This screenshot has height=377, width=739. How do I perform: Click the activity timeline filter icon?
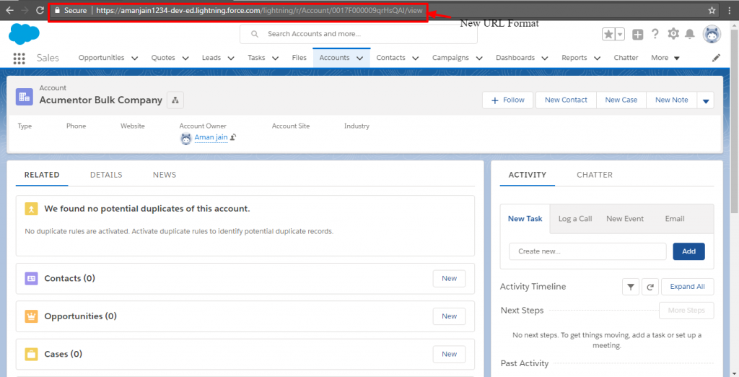(631, 287)
